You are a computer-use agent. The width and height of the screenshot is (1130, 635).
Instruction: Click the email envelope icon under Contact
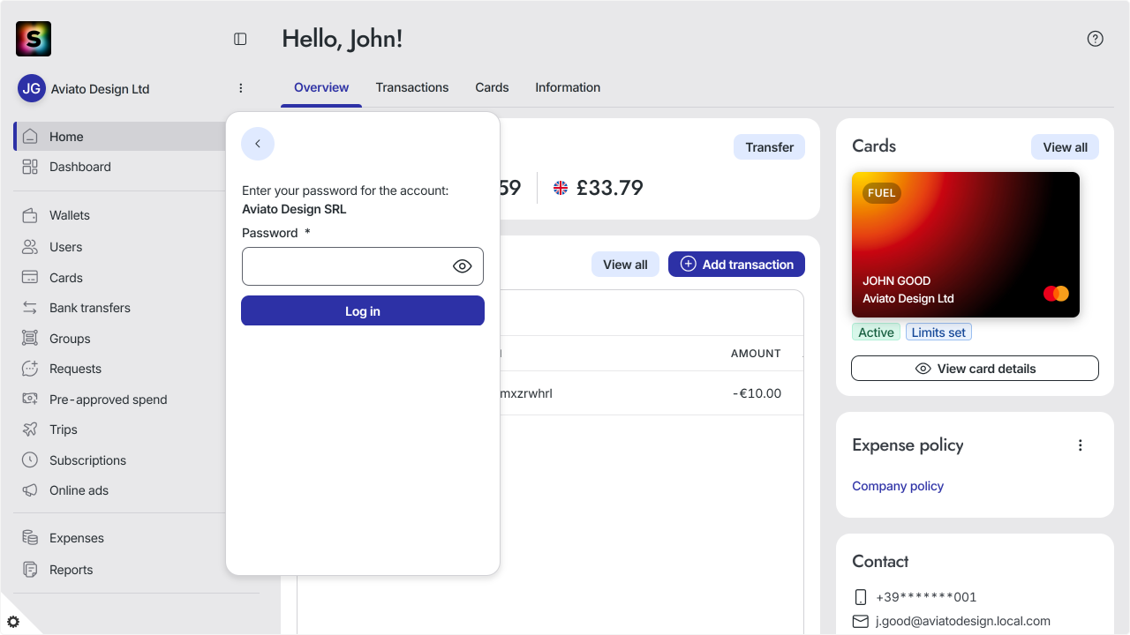[x=861, y=622]
